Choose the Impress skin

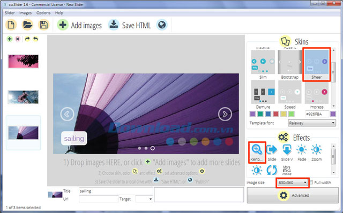317,95
